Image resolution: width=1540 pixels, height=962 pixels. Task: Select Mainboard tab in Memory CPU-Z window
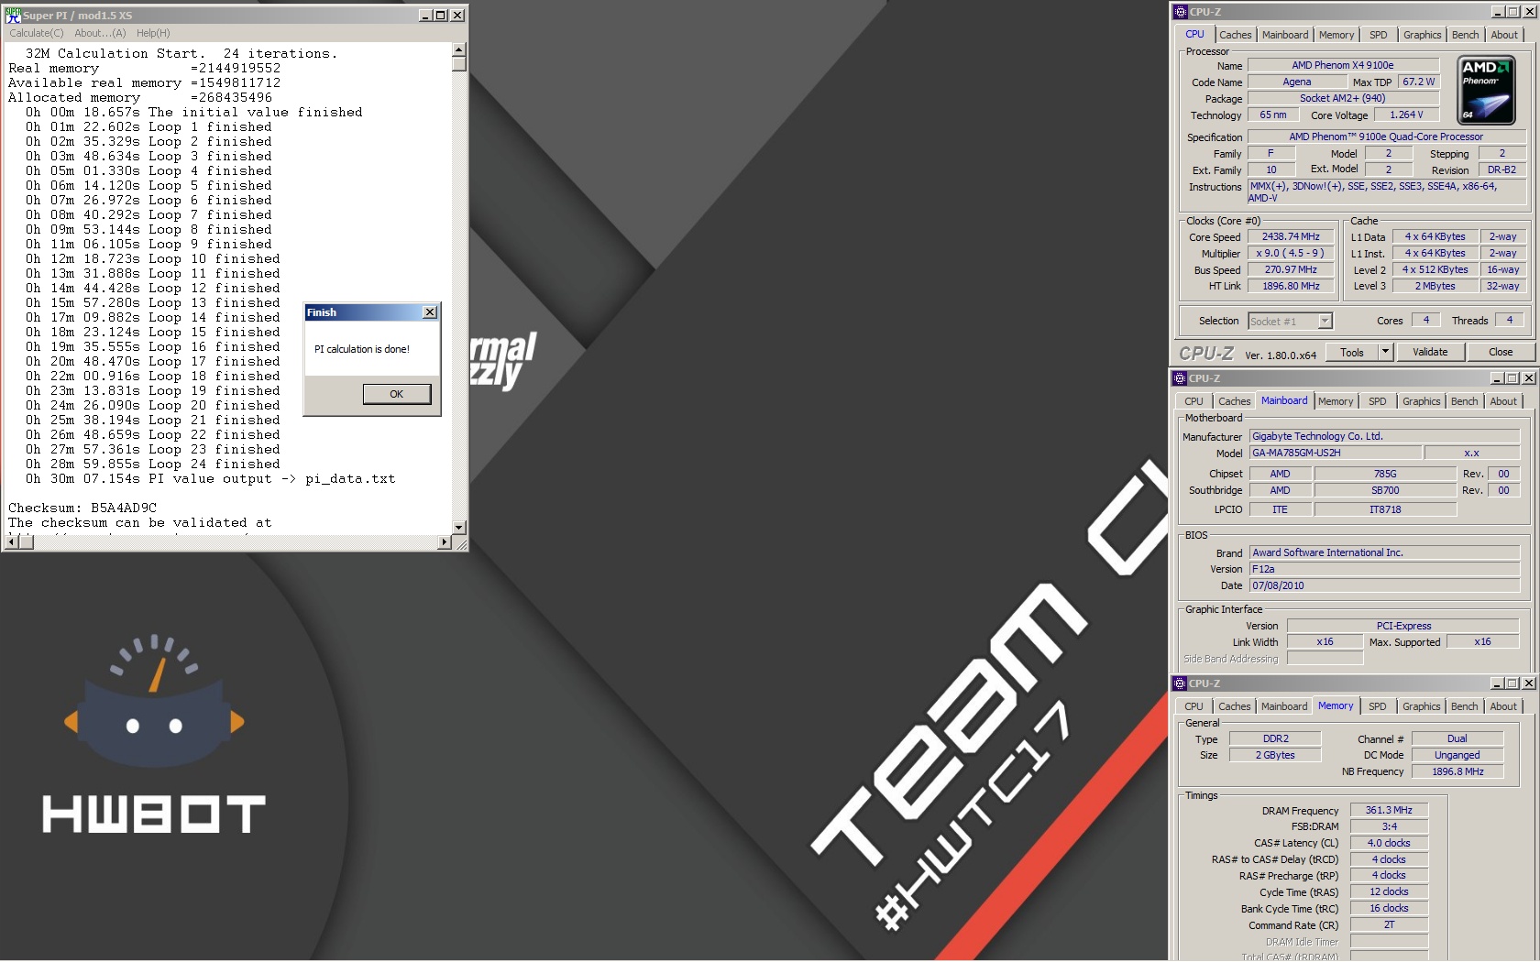pos(1284,706)
